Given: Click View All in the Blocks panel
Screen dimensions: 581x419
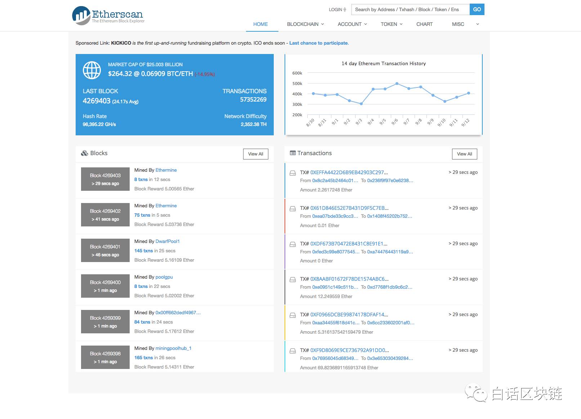Looking at the screenshot, I should tap(256, 154).
